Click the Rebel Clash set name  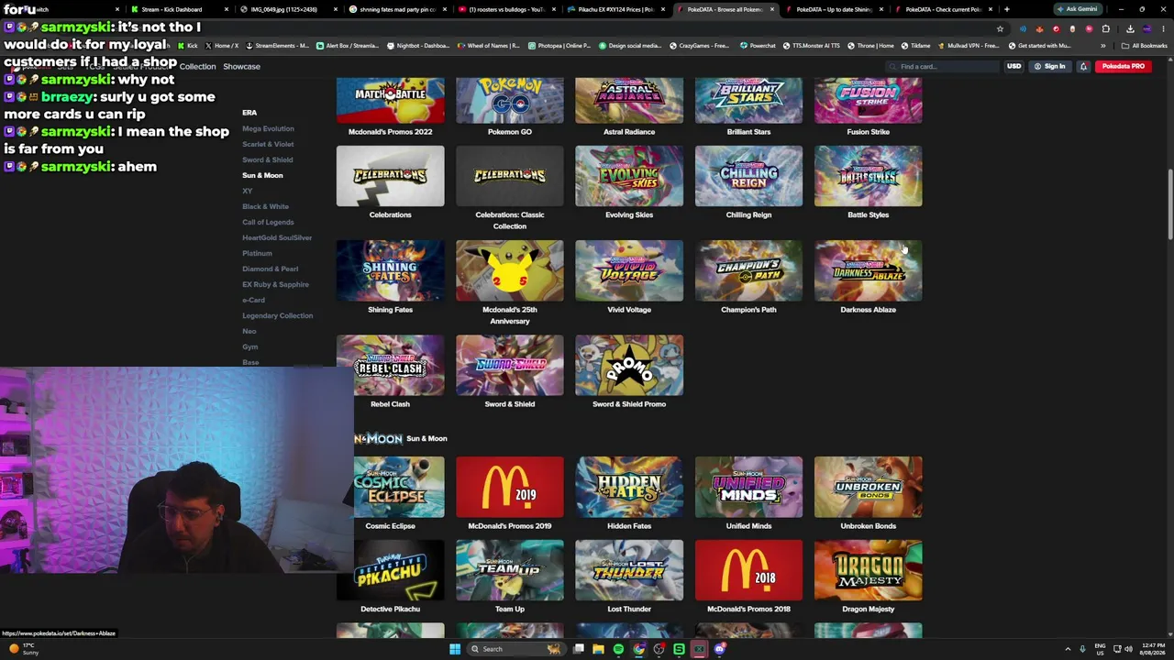[x=390, y=404]
